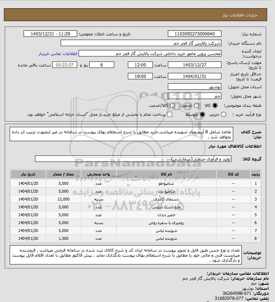Click the quantity 1,500 cell
Screen dimensions: 275x302
click(x=64, y=239)
